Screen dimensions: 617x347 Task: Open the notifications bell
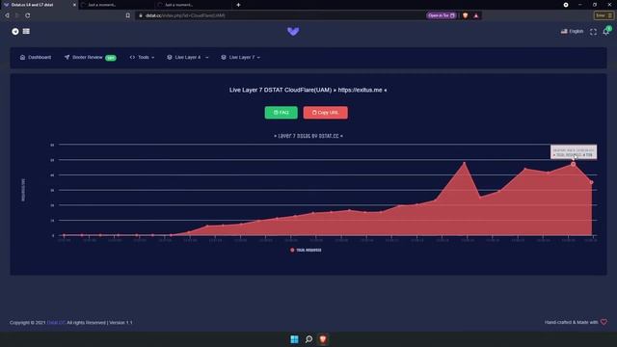[x=606, y=32]
